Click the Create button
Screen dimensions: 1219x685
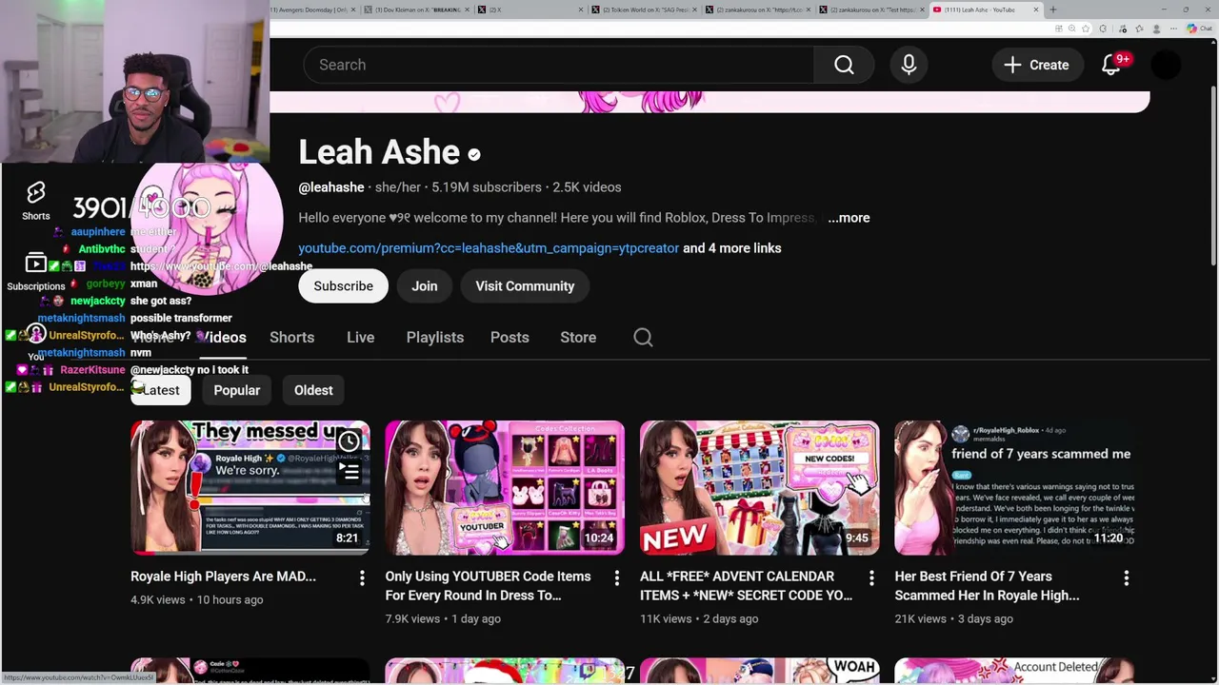pos(1036,65)
